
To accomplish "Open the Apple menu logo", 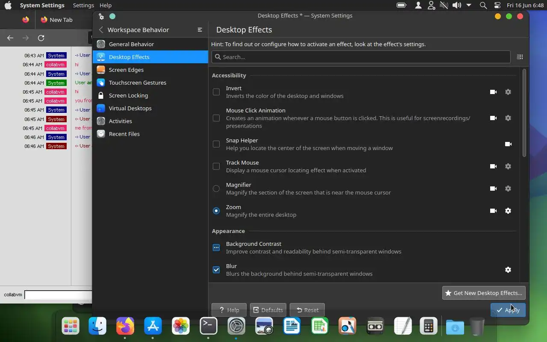I will 8,5.
